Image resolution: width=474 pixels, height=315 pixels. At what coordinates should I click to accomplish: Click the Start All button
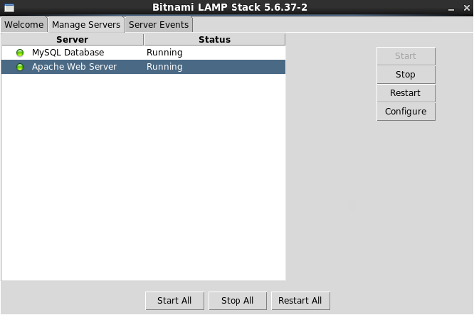(x=174, y=301)
